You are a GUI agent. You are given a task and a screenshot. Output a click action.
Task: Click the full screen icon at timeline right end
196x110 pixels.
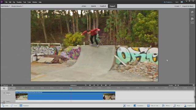(x=194, y=85)
